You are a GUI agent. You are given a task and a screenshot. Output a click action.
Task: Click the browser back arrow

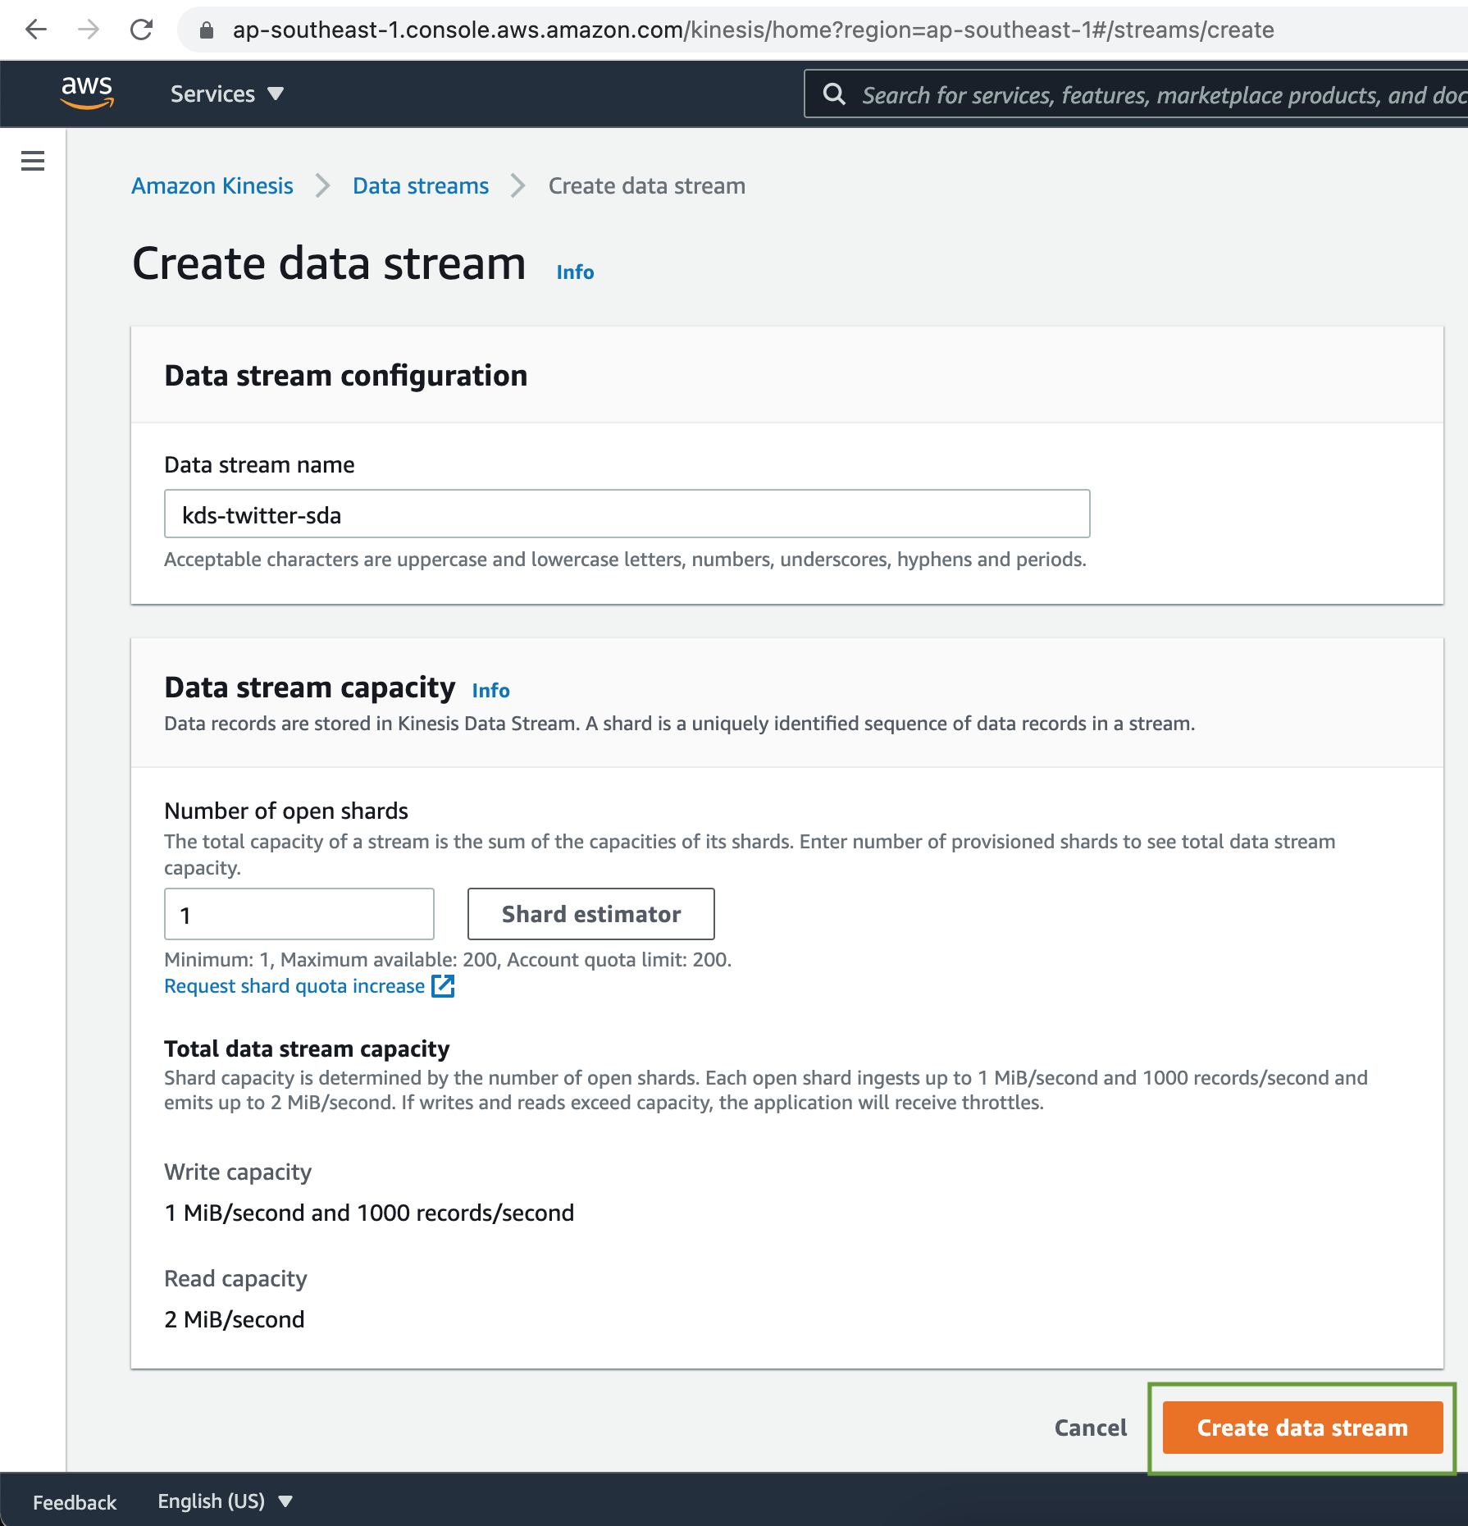[36, 30]
